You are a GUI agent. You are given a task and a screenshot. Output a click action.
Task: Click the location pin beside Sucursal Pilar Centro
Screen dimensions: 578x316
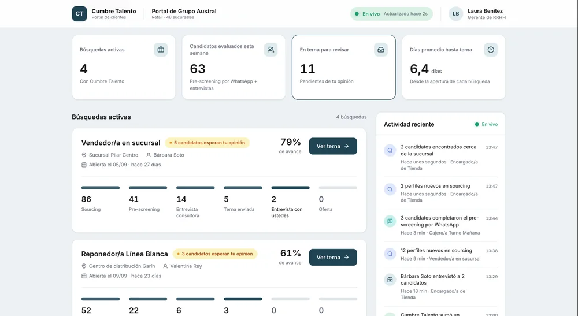click(84, 155)
